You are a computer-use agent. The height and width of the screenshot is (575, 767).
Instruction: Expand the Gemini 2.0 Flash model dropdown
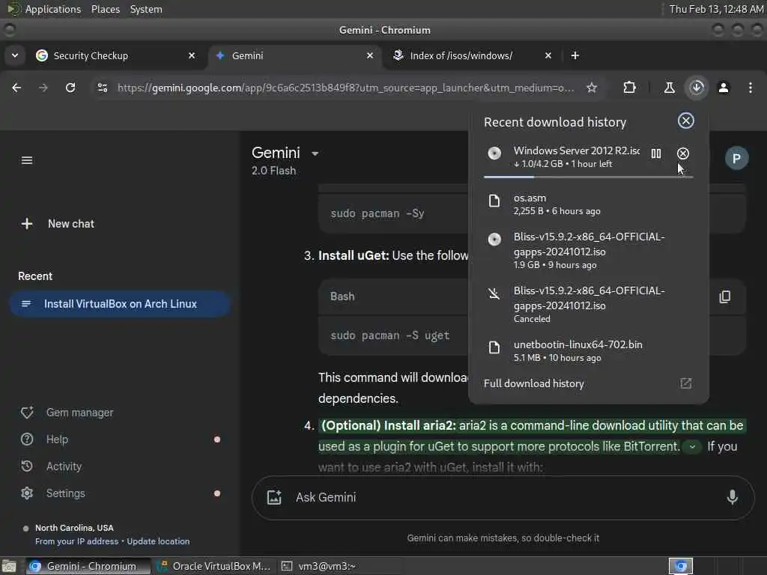(x=315, y=153)
